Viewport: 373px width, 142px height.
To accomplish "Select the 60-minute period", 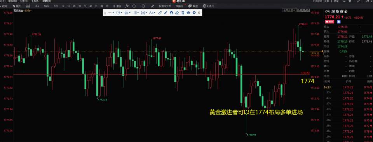I will (x=85, y=6).
